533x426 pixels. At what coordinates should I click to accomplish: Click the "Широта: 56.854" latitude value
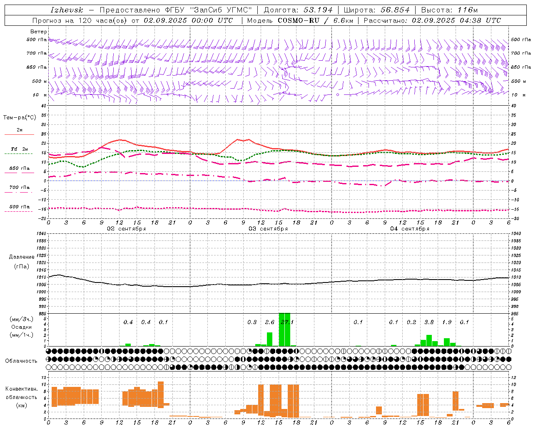click(x=377, y=10)
